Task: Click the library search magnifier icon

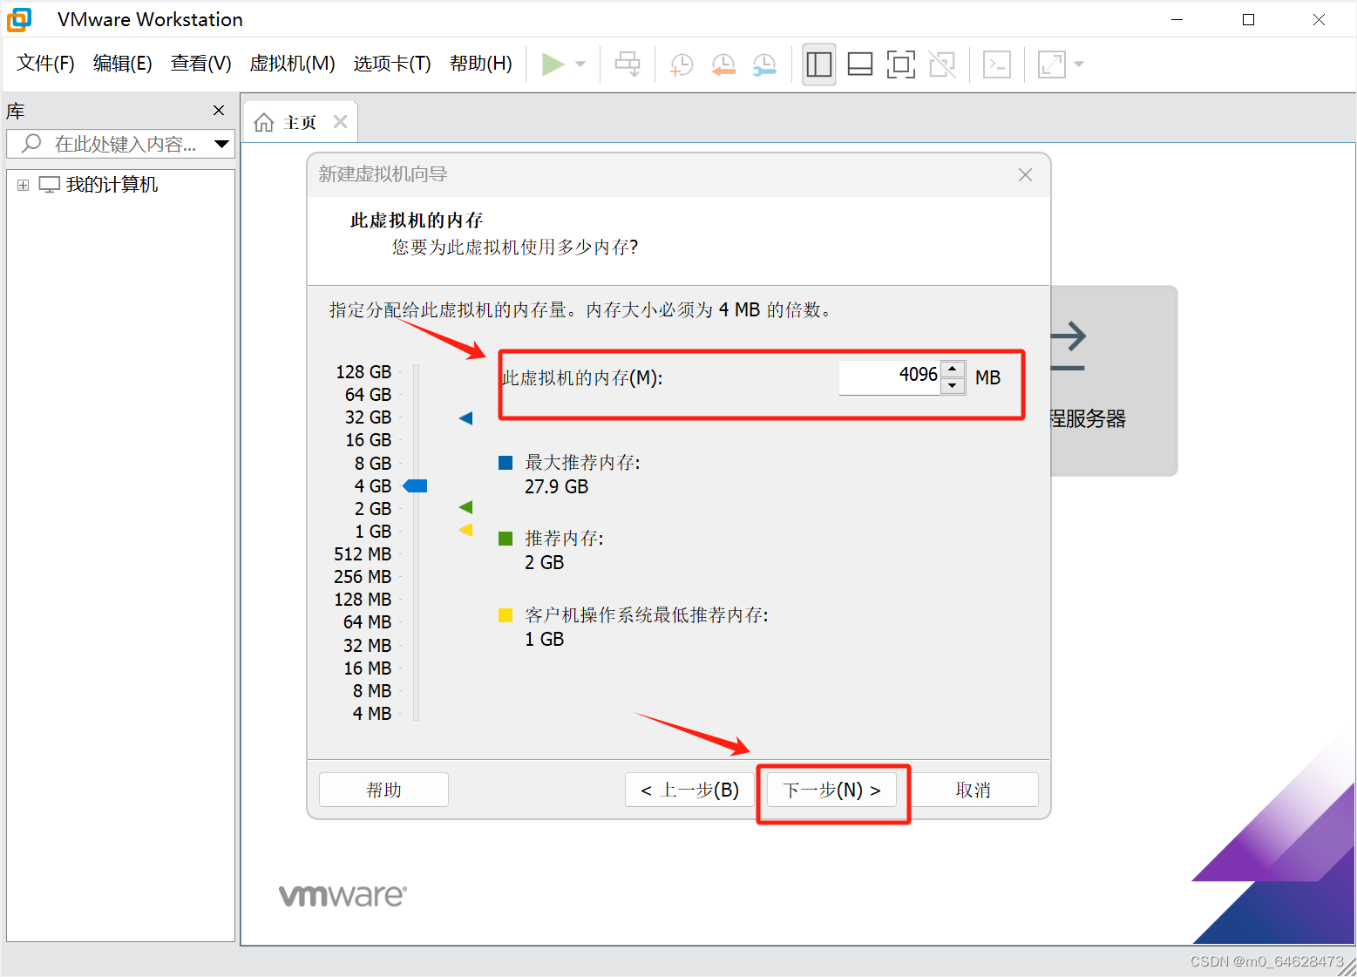Action: click(x=31, y=143)
